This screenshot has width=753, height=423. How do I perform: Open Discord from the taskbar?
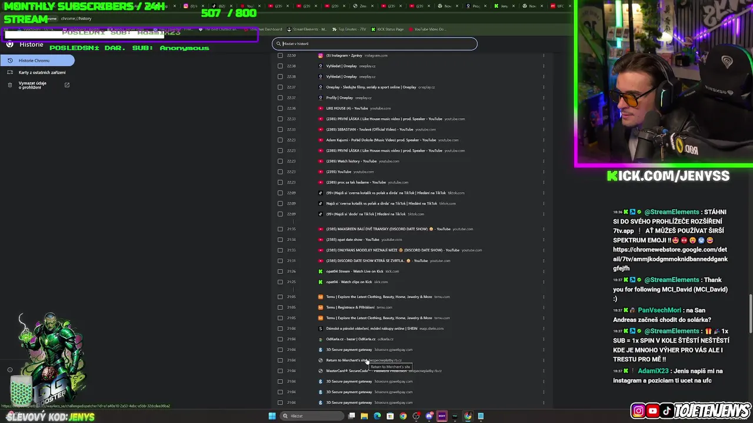point(429,416)
